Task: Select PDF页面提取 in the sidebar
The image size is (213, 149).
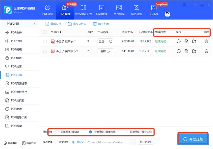Action: [20, 83]
